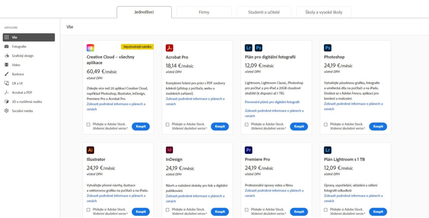
Task: Check Adobe Stock box on Acrobat Pro card
Action: pos(168,124)
